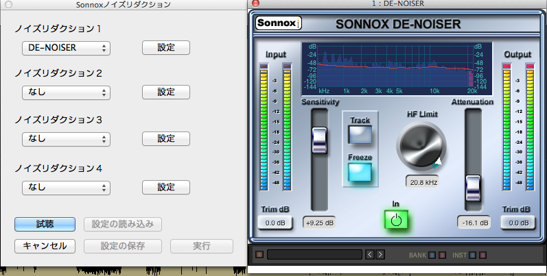Click the frequency spectrum display

[x=397, y=69]
